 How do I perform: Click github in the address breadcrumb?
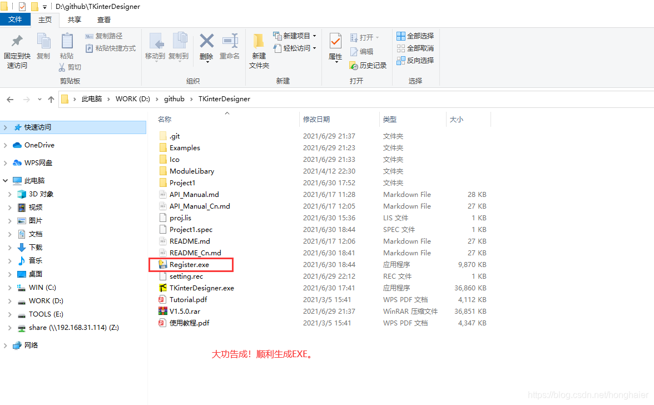pos(174,99)
